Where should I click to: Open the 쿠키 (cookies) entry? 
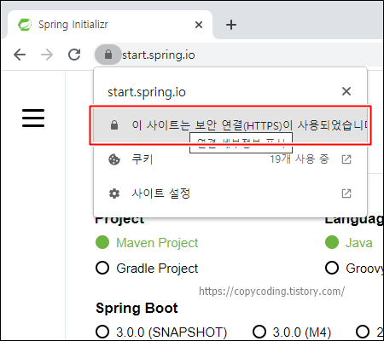[230, 159]
